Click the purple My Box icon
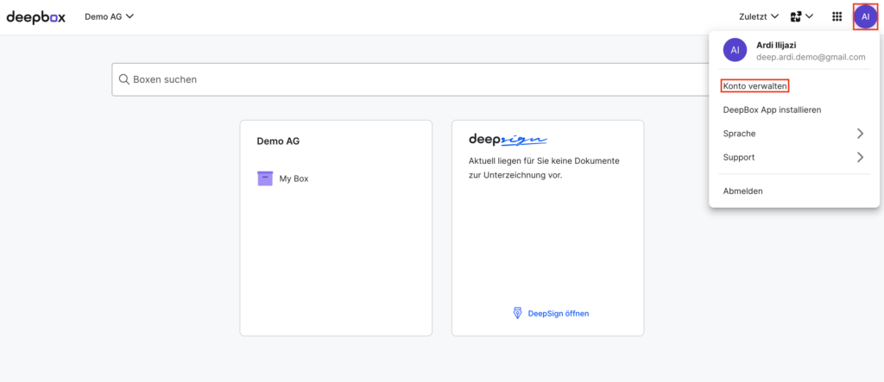Screen dimensions: 884x382 [x=265, y=178]
